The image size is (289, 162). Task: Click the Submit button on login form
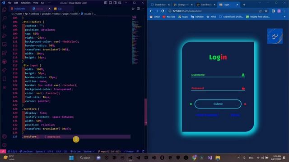[x=218, y=104]
